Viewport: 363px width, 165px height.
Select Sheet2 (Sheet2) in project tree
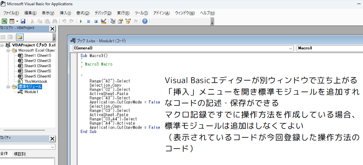pyautogui.click(x=38, y=61)
